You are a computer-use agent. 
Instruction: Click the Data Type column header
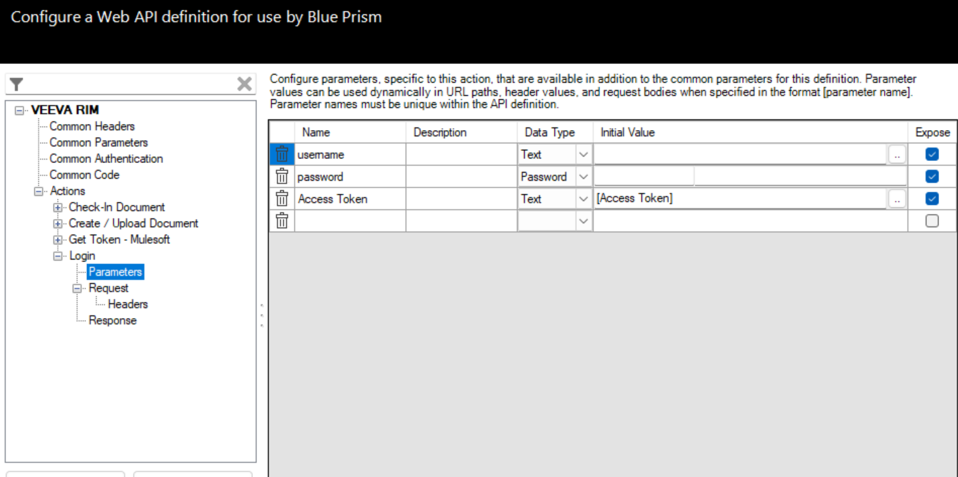click(x=555, y=132)
